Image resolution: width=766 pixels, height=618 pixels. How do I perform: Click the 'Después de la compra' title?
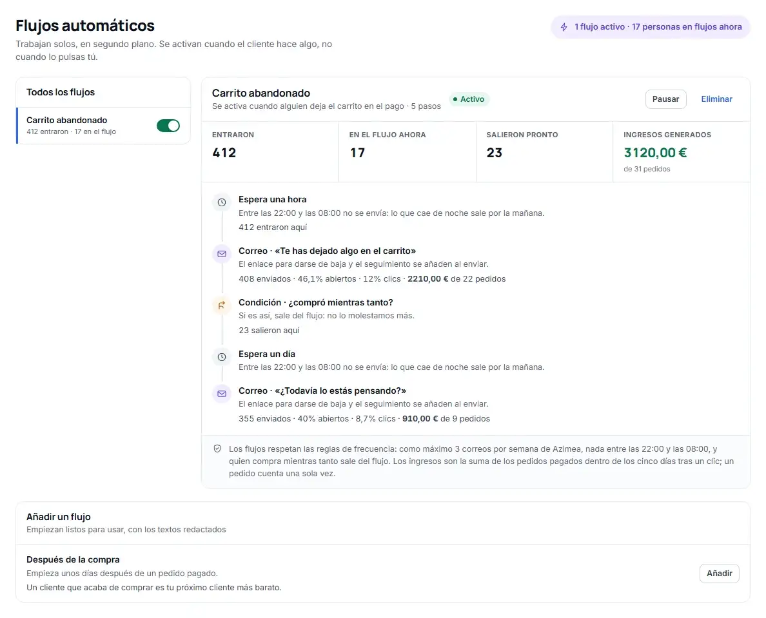(x=73, y=559)
